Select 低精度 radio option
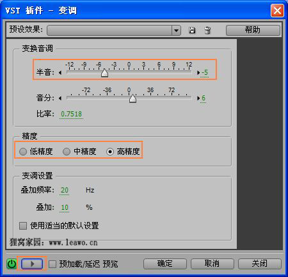Image resolution: width=288 pixels, height=277 pixels. (x=23, y=152)
